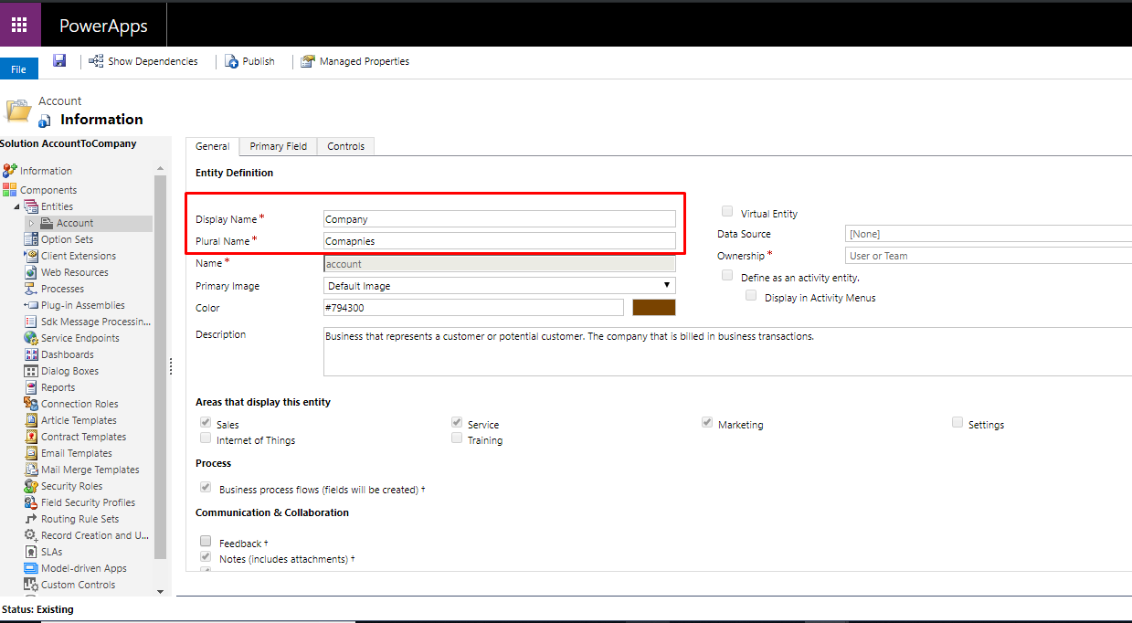Screen dimensions: 1132x623
Task: Open Field Security Profiles
Action: [88, 502]
